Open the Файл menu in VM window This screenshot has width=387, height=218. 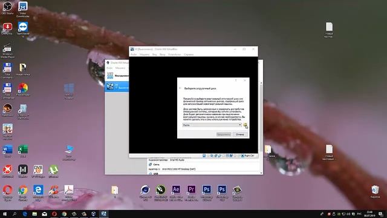134,54
